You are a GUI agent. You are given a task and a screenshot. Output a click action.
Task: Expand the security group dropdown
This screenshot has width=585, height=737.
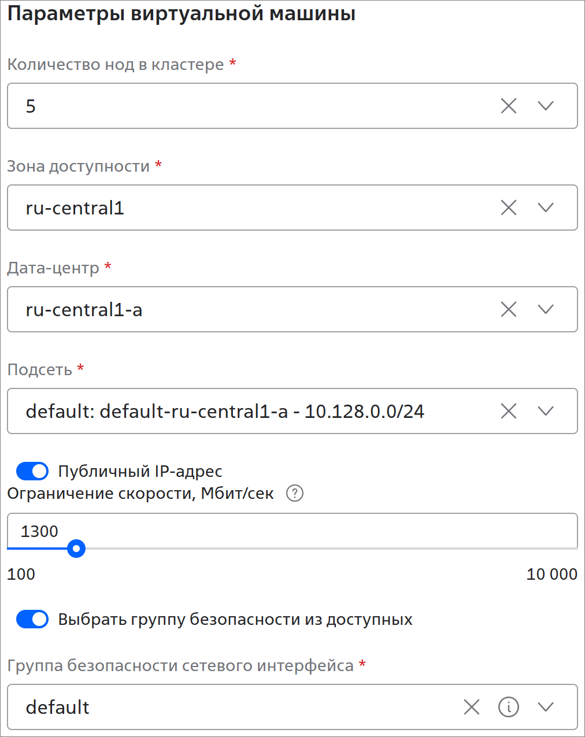click(x=546, y=706)
